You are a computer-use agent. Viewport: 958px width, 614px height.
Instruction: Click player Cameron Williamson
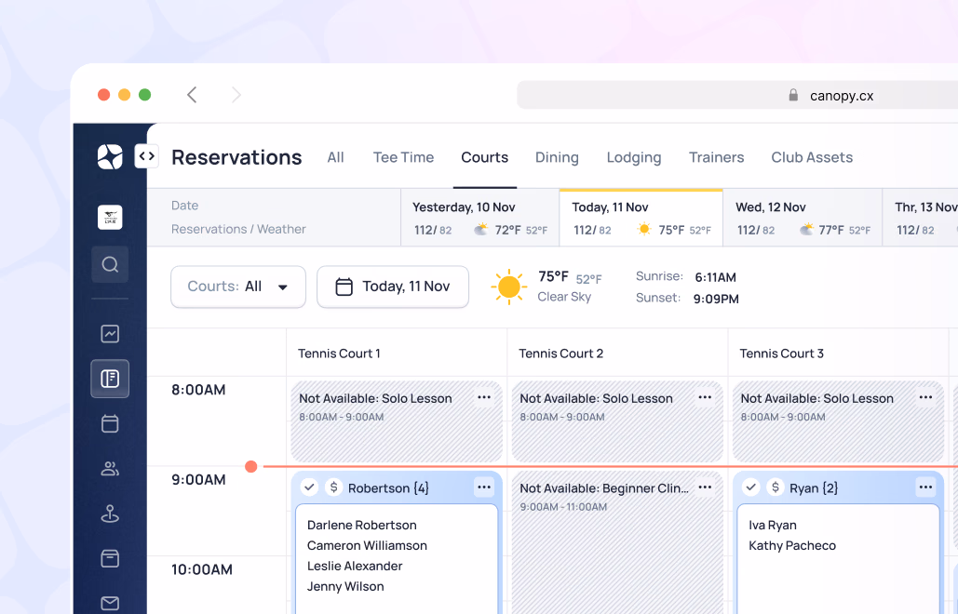pyautogui.click(x=367, y=546)
